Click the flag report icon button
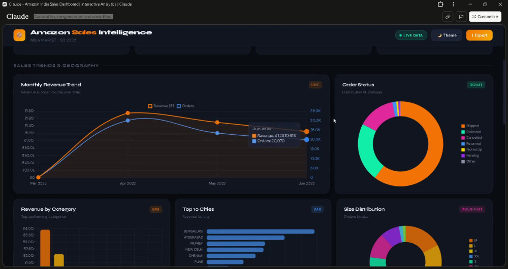This screenshot has height=269, width=508. (x=461, y=17)
